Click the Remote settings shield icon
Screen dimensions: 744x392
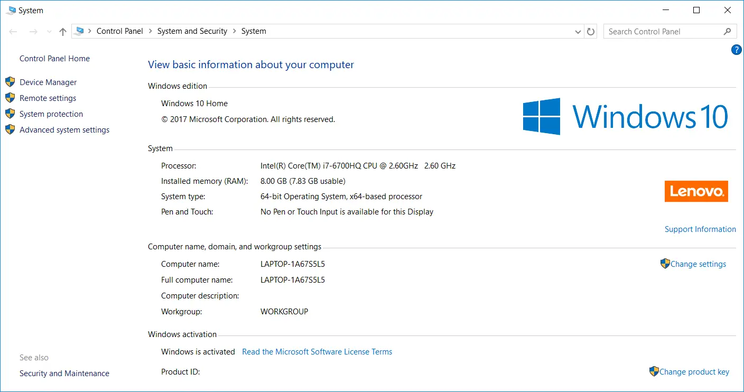10,98
